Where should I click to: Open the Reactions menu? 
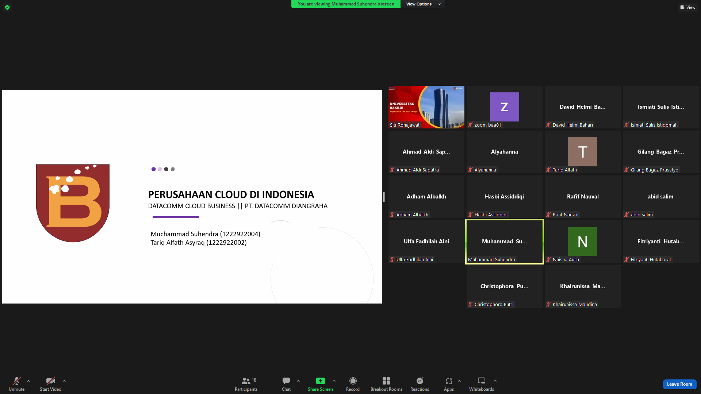tap(420, 384)
